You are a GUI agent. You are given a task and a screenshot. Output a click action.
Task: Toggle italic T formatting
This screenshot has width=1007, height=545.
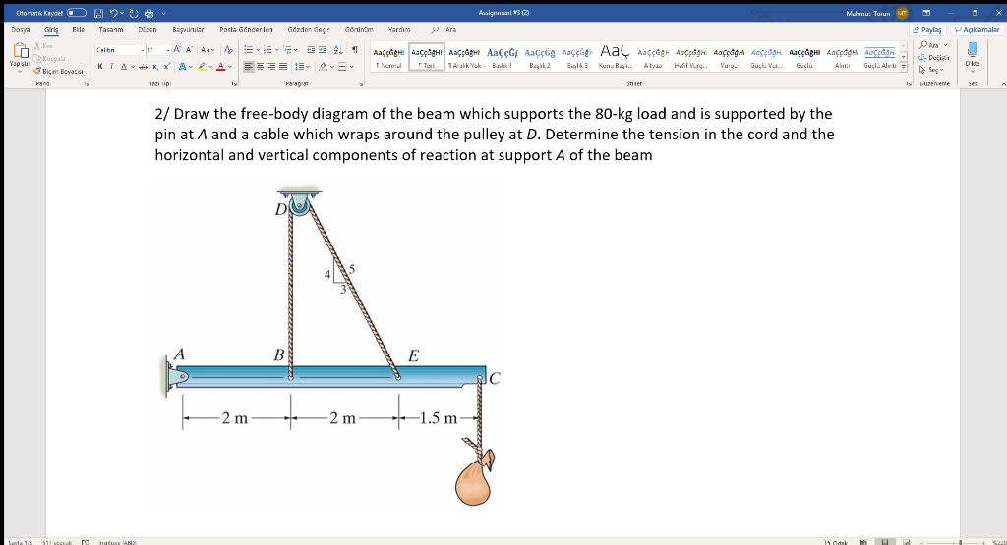(112, 67)
